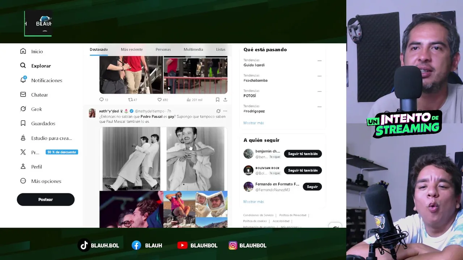Open options for POTOSÍ trend
463x260 pixels.
click(x=319, y=91)
